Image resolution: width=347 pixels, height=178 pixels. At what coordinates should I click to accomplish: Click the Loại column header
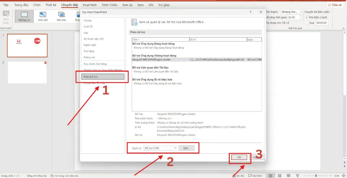[x=254, y=40]
